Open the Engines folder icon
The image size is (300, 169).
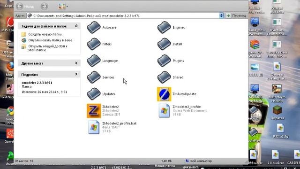click(164, 27)
